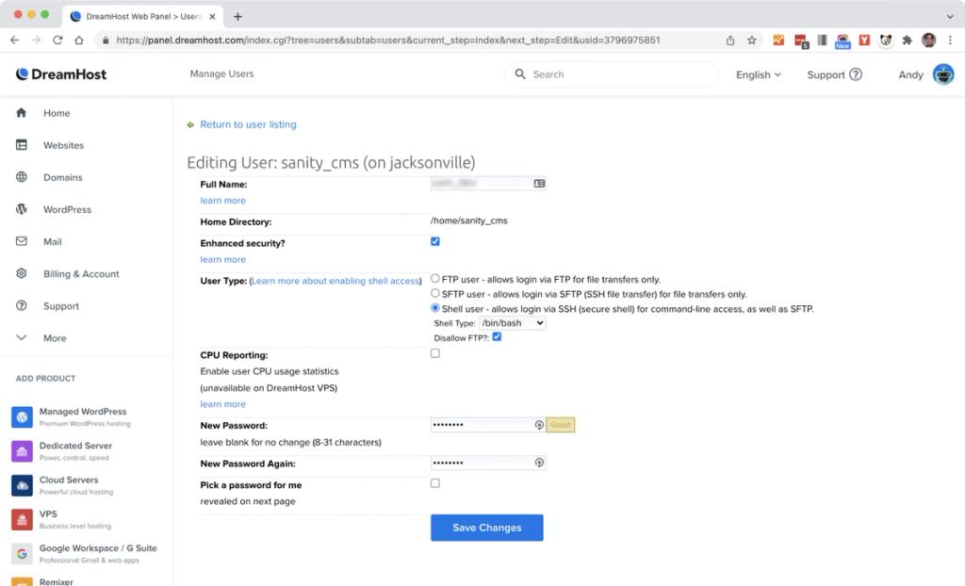Screen dimensions: 965x586
Task: Click key icon in New Password field
Action: [539, 425]
